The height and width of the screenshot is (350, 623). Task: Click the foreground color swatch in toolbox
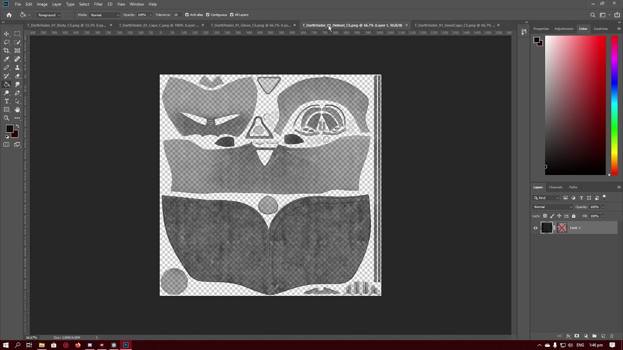pyautogui.click(x=9, y=129)
